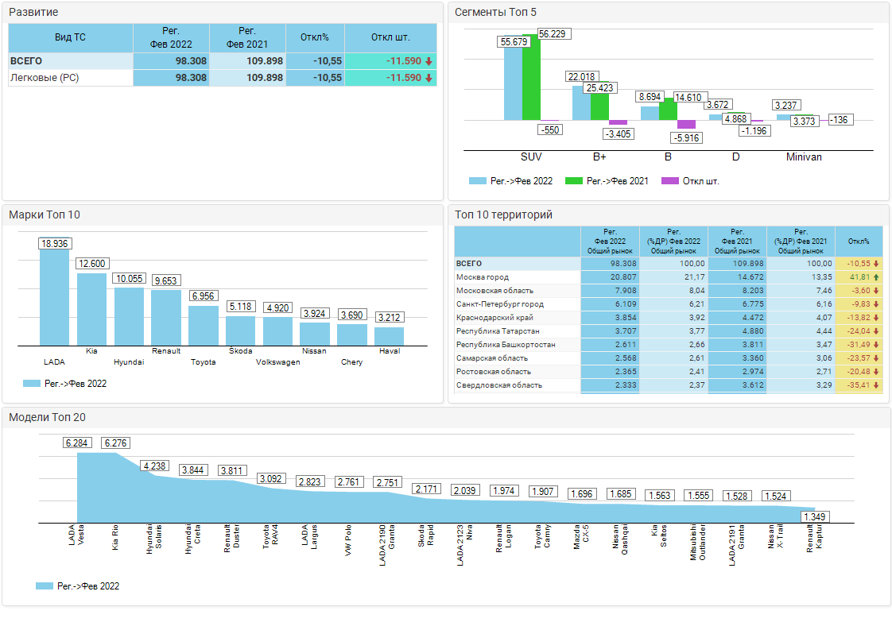
Task: Click the Топ 10 территорий panel title
Action: (503, 215)
